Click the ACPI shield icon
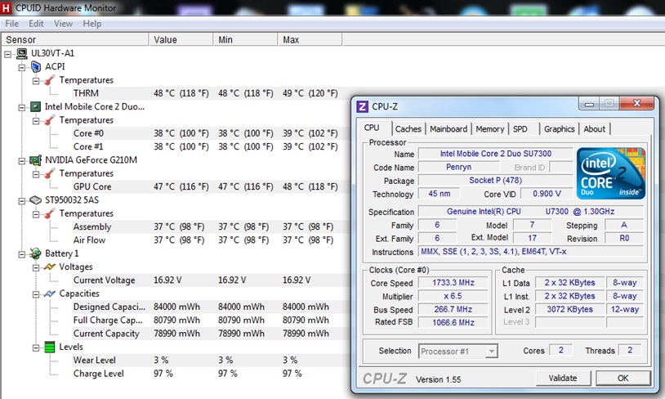 (36, 67)
